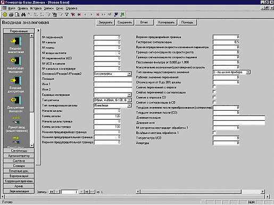Toggle Снятие переменной с опроса checkbox
This screenshot has height=205, width=274.
(214, 87)
